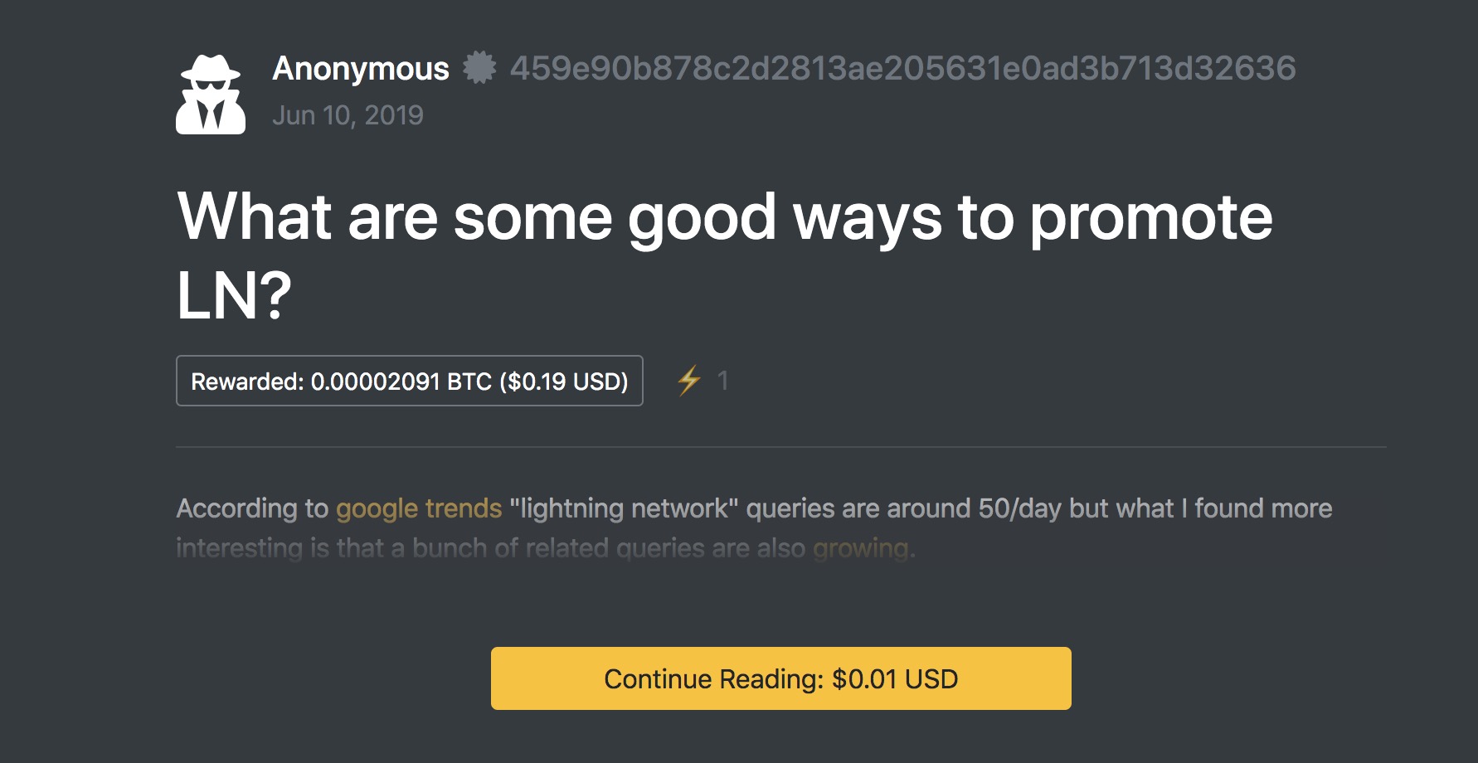
Task: Click the Jun 10, 2019 post date
Action: [x=348, y=115]
